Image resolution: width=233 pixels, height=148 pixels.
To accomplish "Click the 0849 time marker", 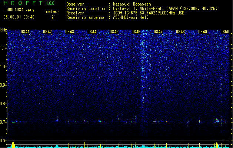I will [x=203, y=32].
